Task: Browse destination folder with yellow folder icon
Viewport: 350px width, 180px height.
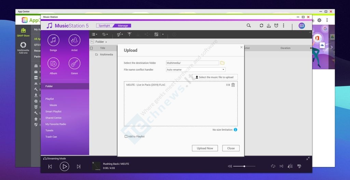Action: point(222,63)
